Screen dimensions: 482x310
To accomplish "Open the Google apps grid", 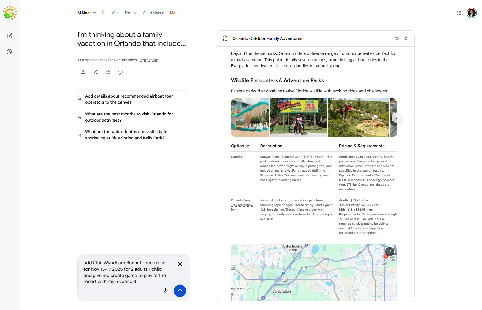I will click(x=459, y=13).
